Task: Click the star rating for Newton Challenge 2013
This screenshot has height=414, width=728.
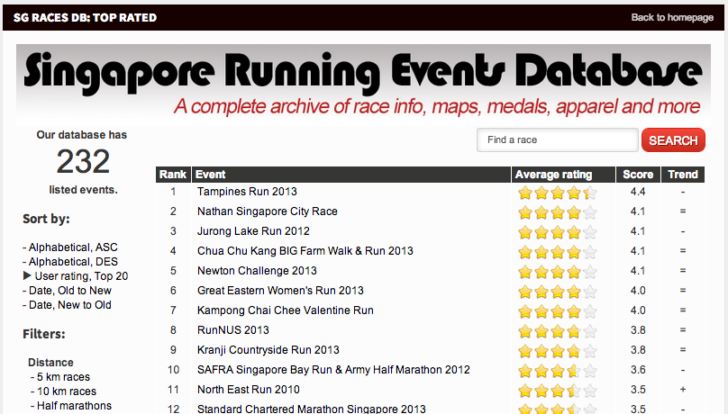Action: (x=558, y=272)
